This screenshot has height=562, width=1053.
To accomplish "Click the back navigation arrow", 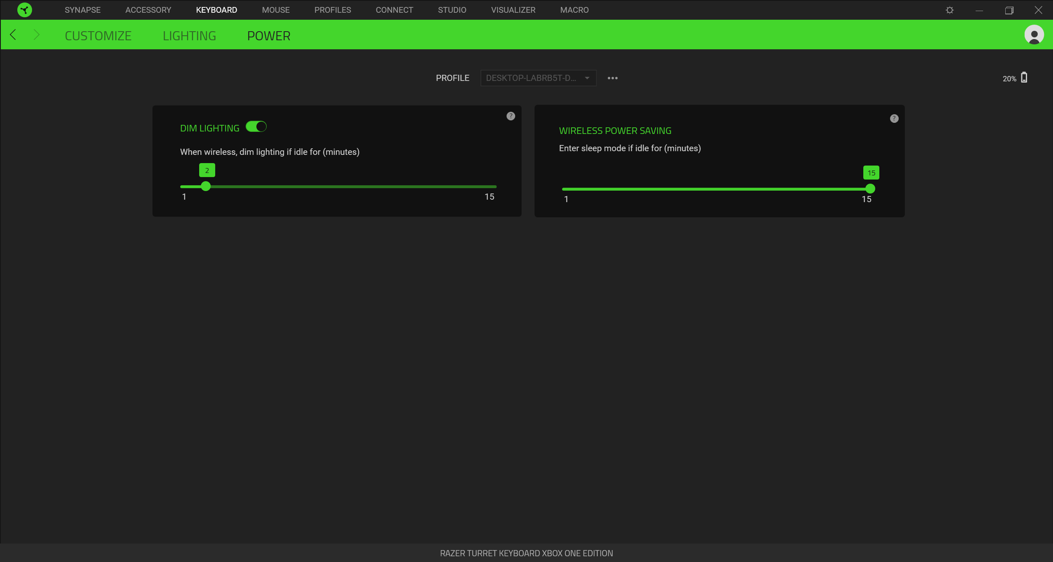I will (x=13, y=35).
